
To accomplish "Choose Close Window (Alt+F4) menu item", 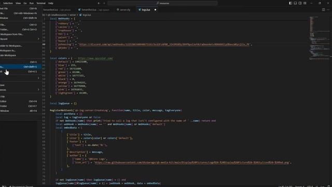I will point(20,111).
